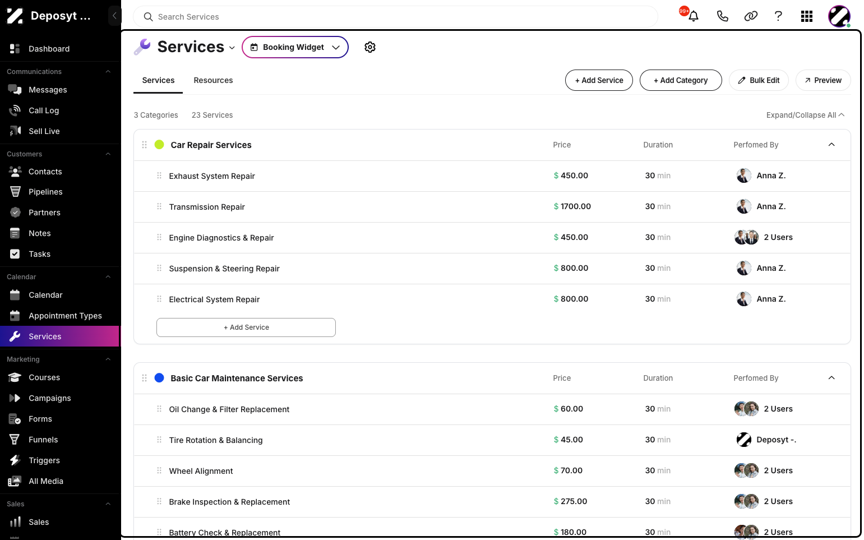Open the Wheel Alignment service row
Viewport: 864px width, 540px height.
tap(492, 471)
